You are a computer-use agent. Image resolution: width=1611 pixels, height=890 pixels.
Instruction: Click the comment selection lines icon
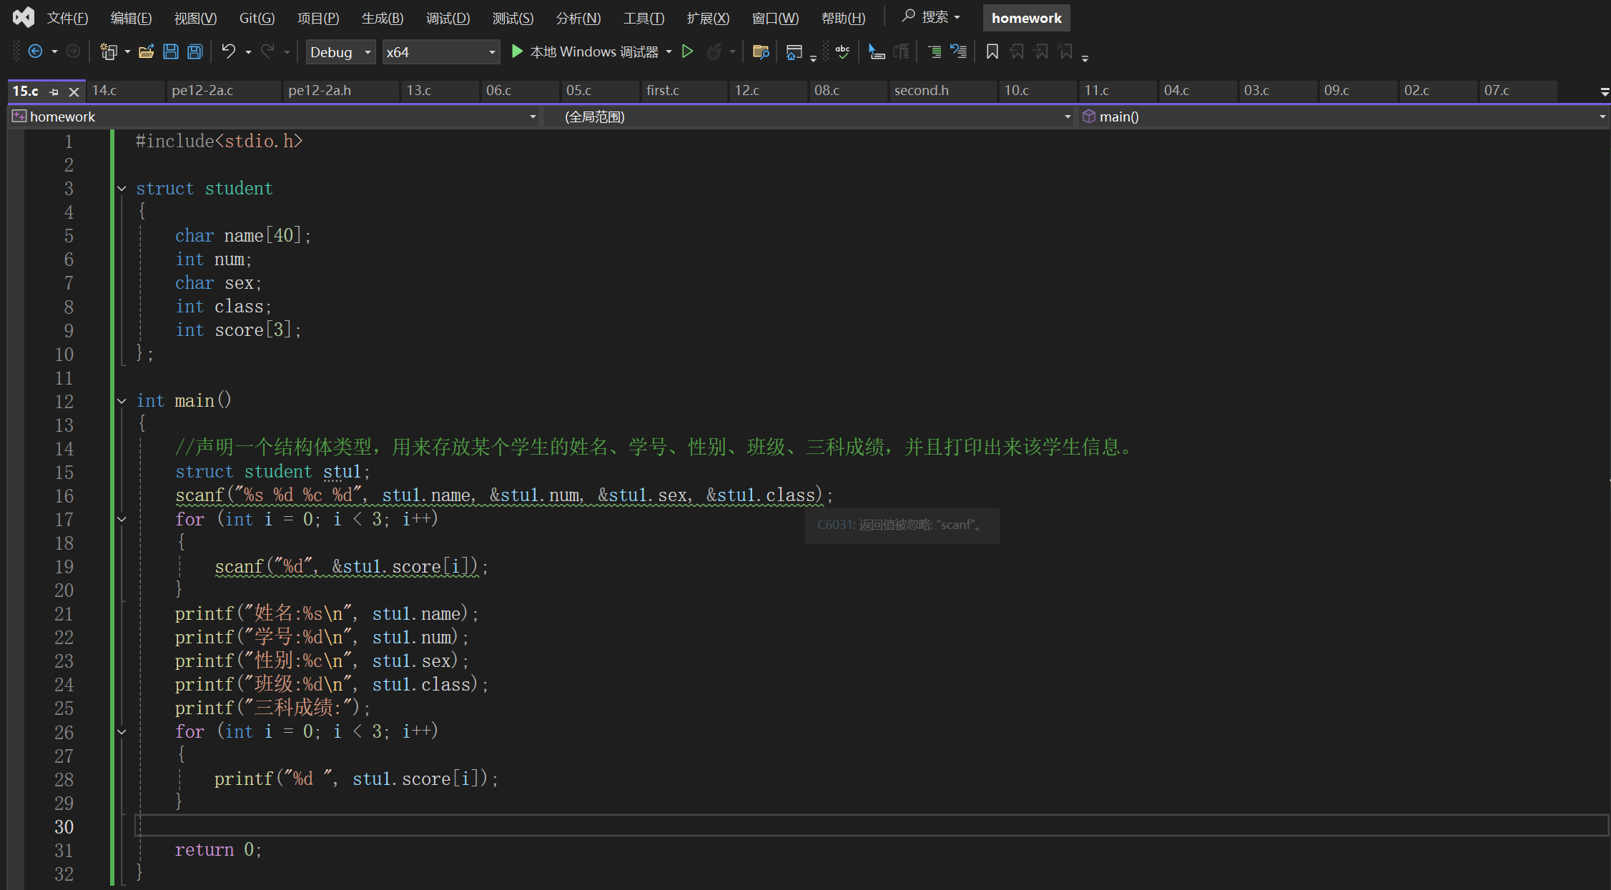pyautogui.click(x=934, y=51)
